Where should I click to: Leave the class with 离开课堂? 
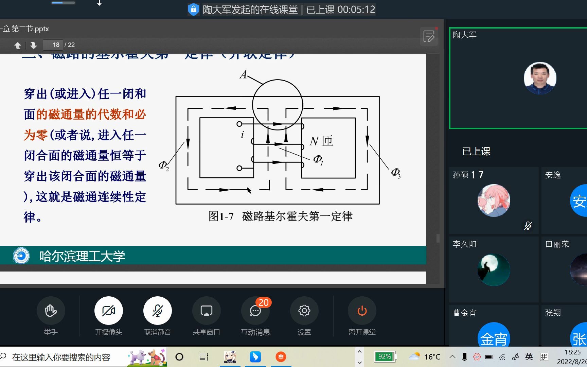[x=361, y=310]
